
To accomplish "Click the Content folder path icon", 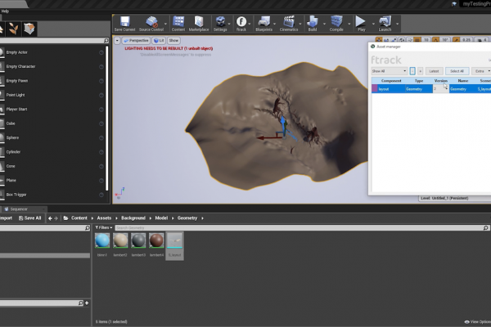I will tap(65, 218).
